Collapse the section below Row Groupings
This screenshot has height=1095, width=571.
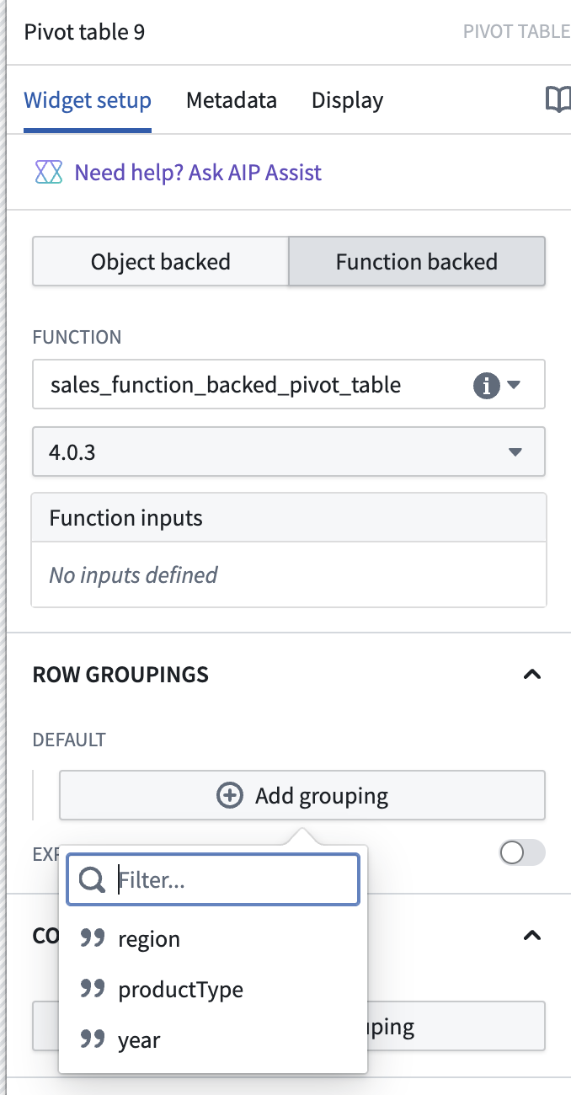(x=531, y=935)
